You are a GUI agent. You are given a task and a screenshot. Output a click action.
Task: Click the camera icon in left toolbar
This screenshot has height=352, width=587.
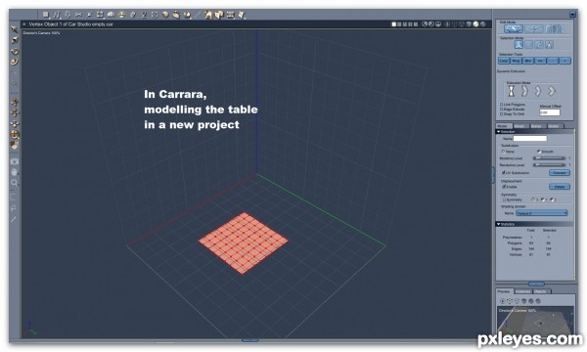coord(15,161)
